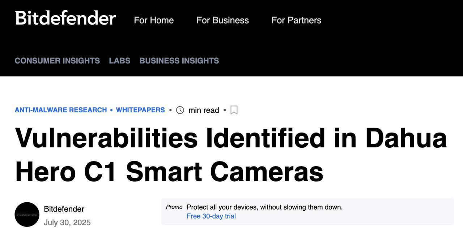Screen dimensions: 463x233
Task: Open the Whitepapers category link
Action: tap(140, 110)
